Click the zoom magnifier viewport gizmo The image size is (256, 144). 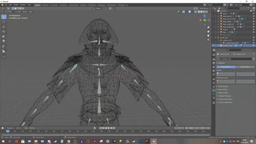click(x=208, y=28)
